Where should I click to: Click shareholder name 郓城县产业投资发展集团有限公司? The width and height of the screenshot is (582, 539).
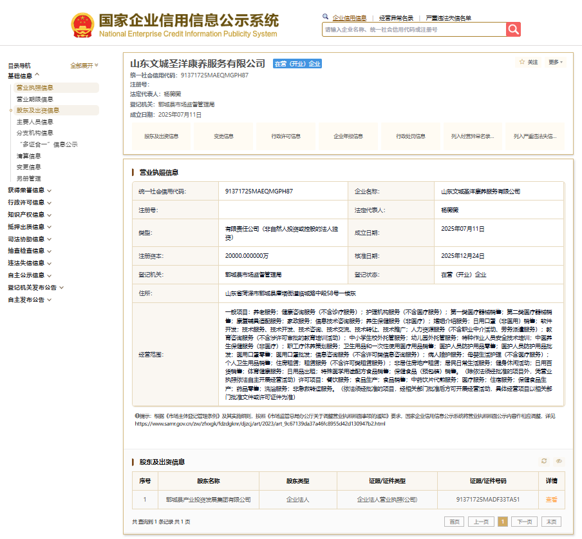tap(208, 500)
